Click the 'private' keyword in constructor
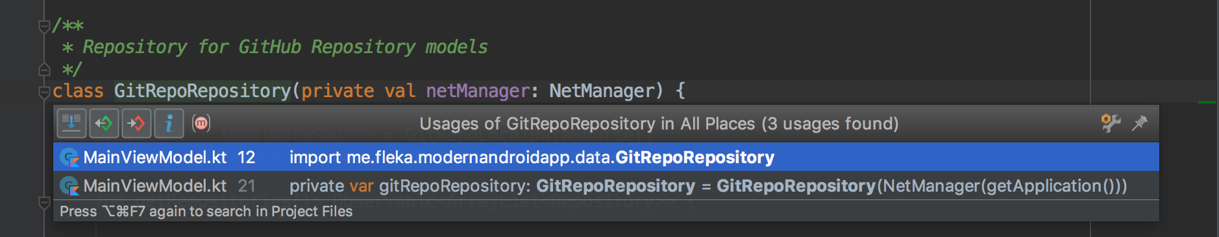Screen dimensions: 1219x237 [338, 91]
